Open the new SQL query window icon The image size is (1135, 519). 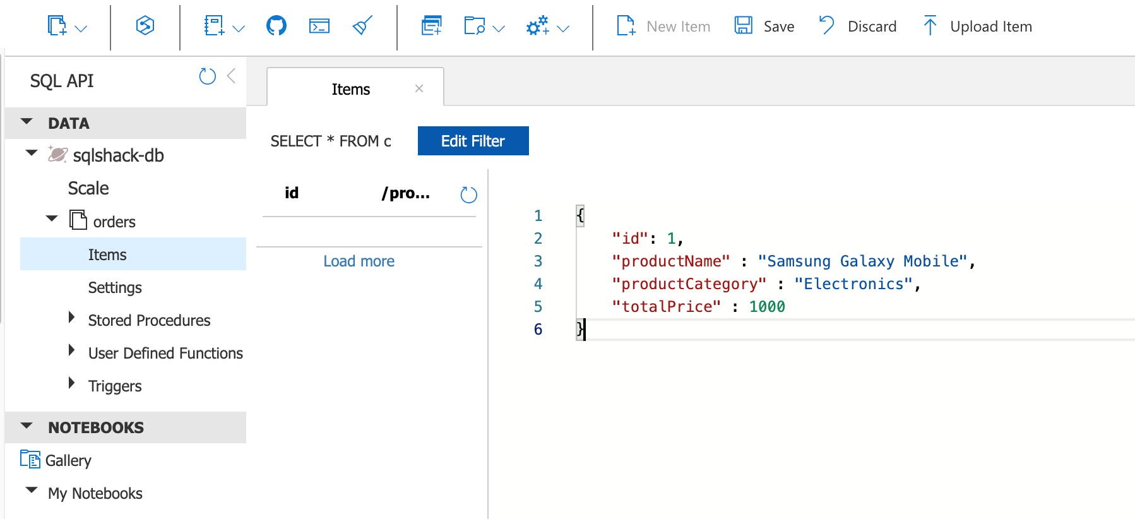click(431, 26)
